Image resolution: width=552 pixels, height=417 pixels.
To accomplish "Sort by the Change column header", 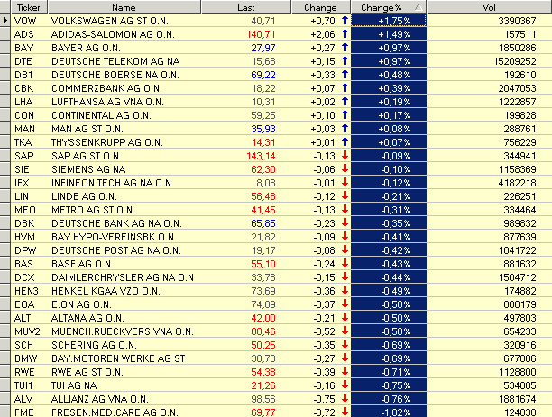I will tap(321, 7).
